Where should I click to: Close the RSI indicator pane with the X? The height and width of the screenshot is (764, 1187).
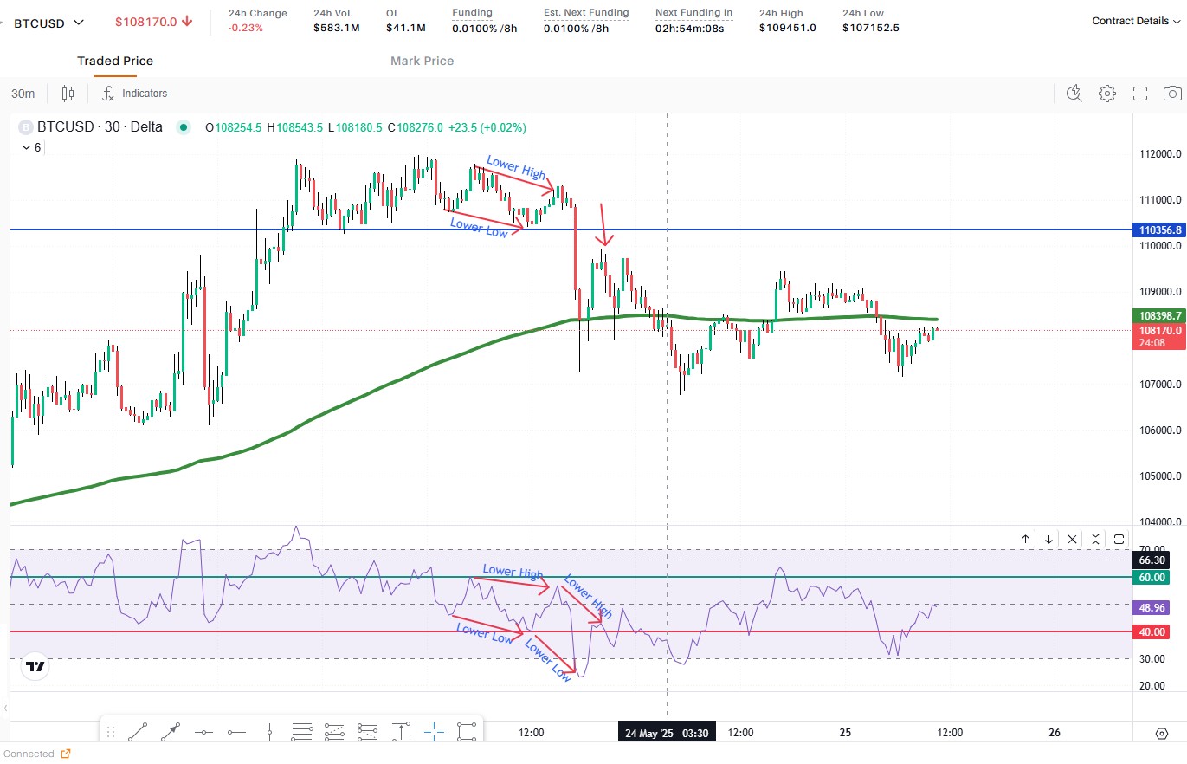(x=1073, y=539)
